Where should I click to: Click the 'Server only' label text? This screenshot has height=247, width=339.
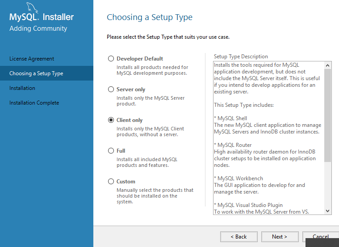tap(131, 89)
